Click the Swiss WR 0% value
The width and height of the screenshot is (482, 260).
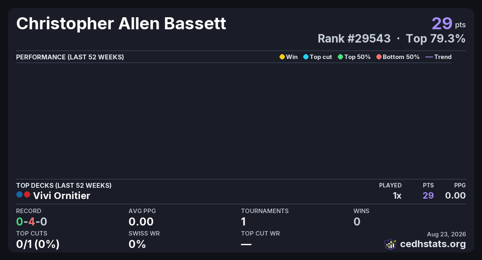(137, 244)
